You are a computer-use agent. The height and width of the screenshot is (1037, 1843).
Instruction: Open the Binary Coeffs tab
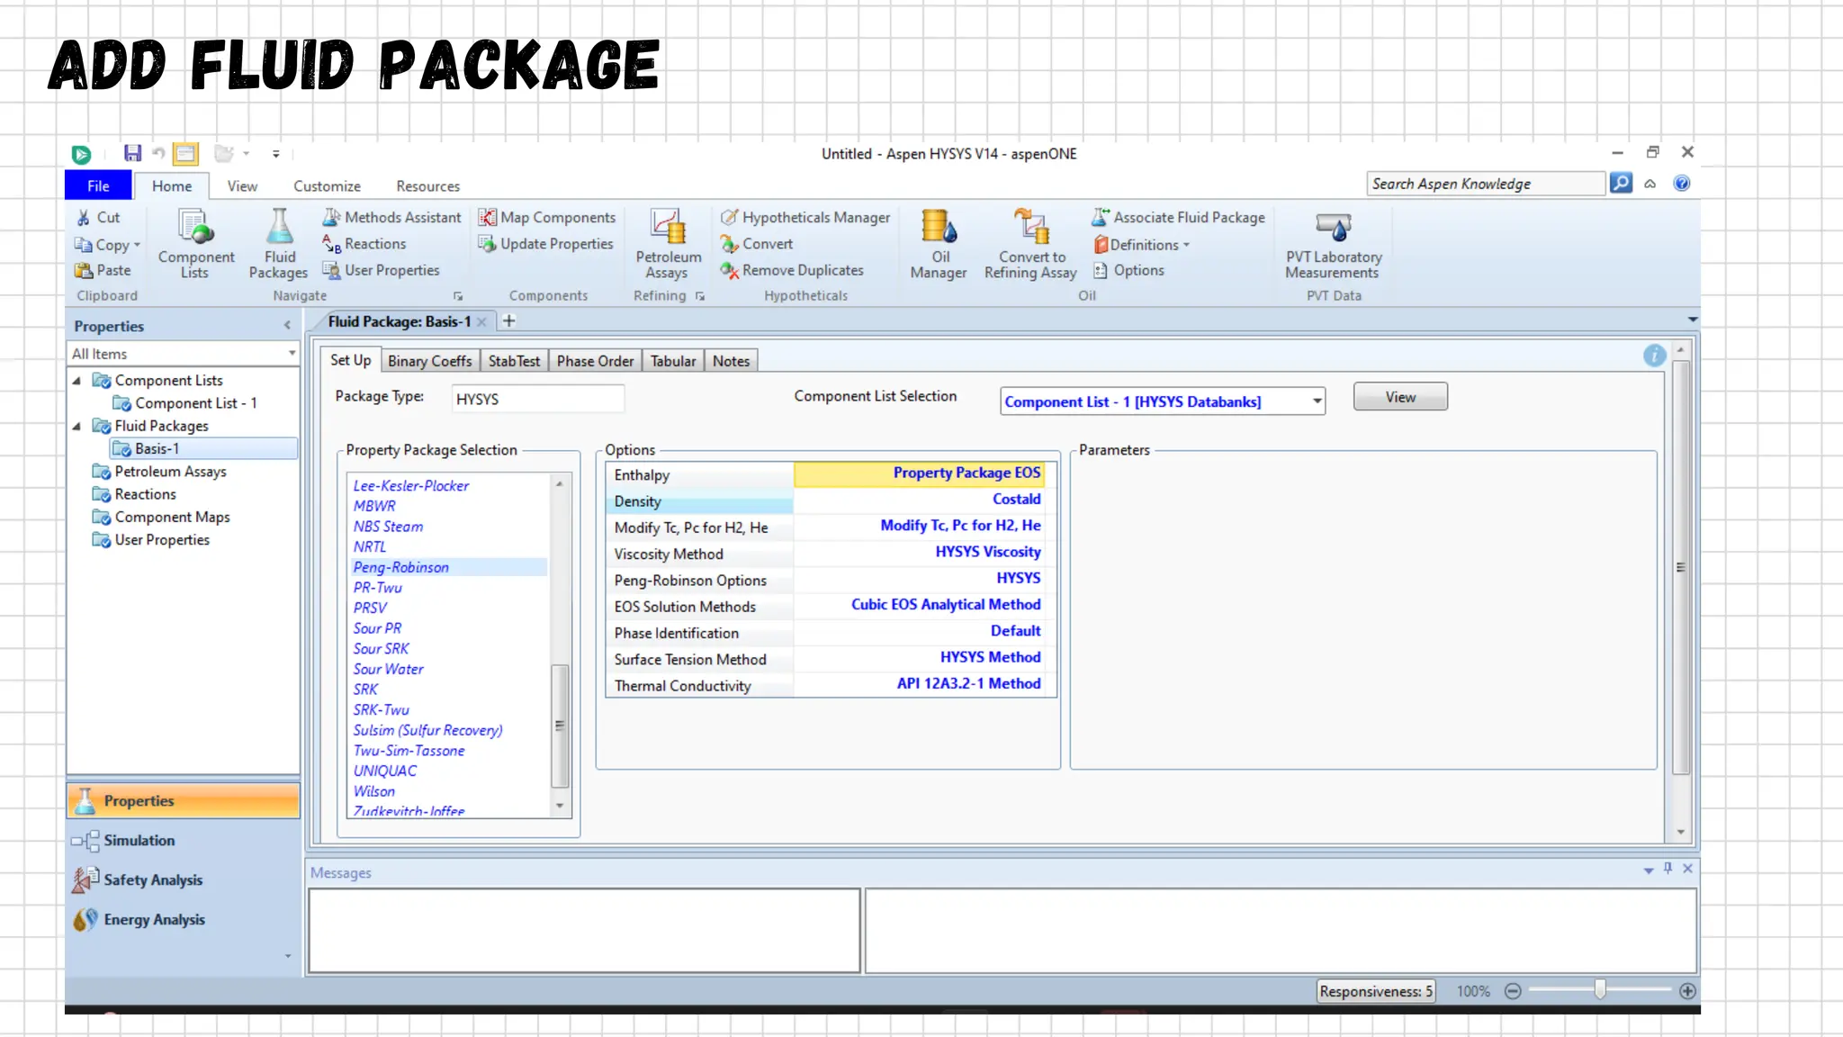(429, 361)
